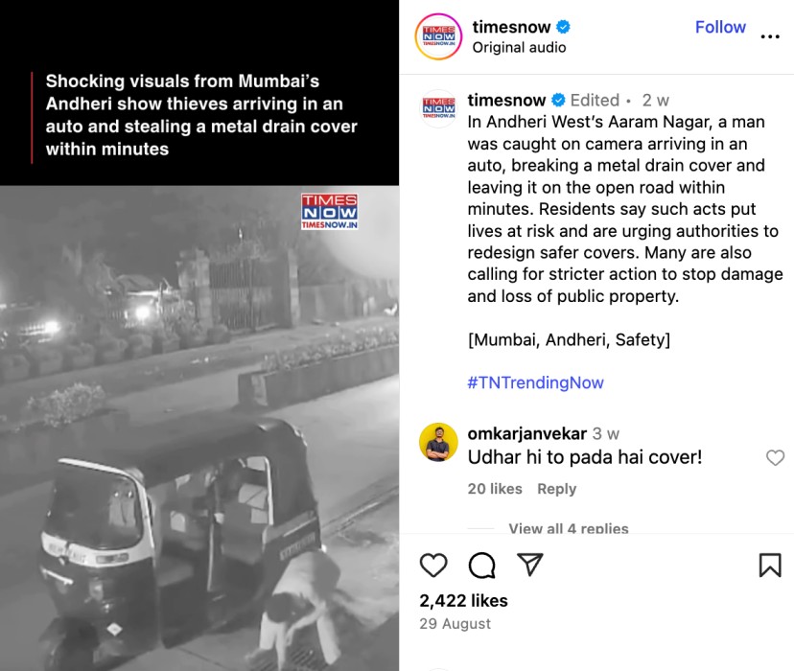The width and height of the screenshot is (794, 671).
Task: View 20 likes on the comment
Action: [x=495, y=489]
